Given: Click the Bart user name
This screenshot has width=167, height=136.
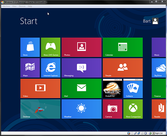Looking at the screenshot, I should point(147,21).
